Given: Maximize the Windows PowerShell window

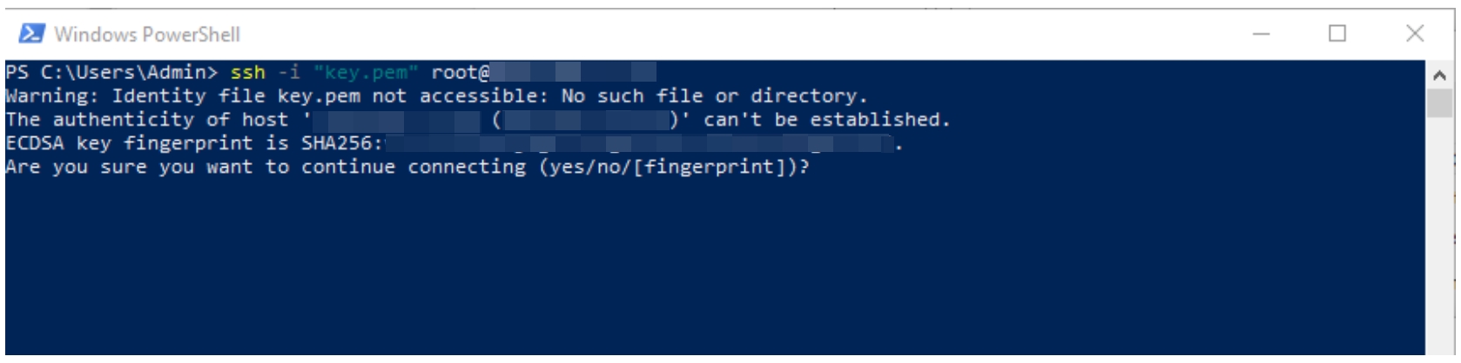Looking at the screenshot, I should pyautogui.click(x=1337, y=34).
